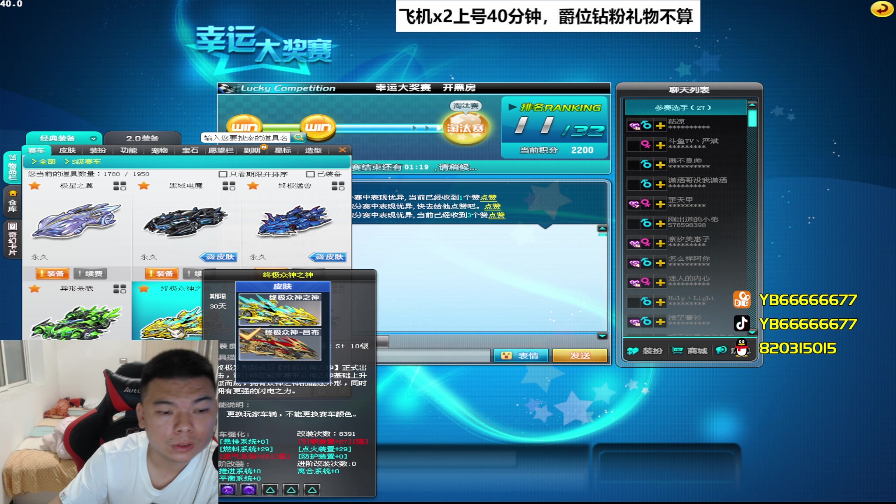Click 装备 button under 黑域电魔
The width and height of the screenshot is (896, 504).
tap(161, 274)
